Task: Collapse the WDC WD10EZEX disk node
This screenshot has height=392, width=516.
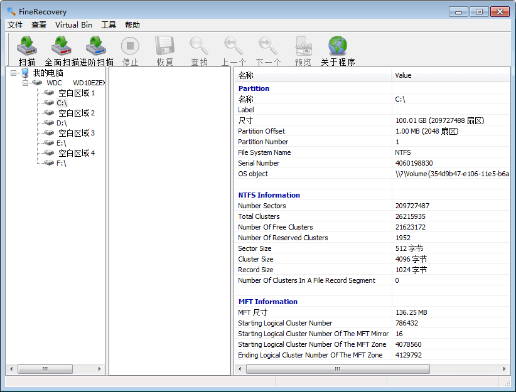Action: click(26, 83)
